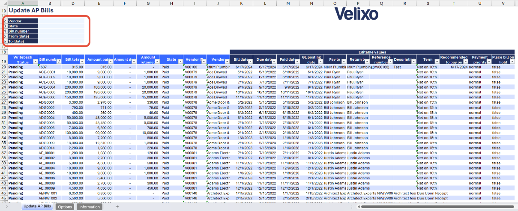Open the Bill number column filter dropdown
Image resolution: width=518 pixels, height=211 pixels.
59,62
